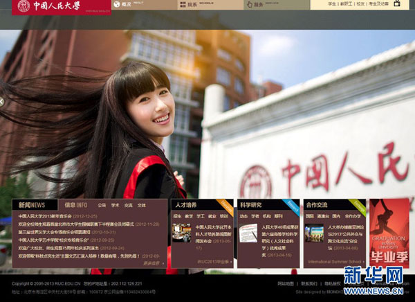Open news item dated 2012-10-31
Screen dimensions: 415x302
pyautogui.click(x=67, y=232)
